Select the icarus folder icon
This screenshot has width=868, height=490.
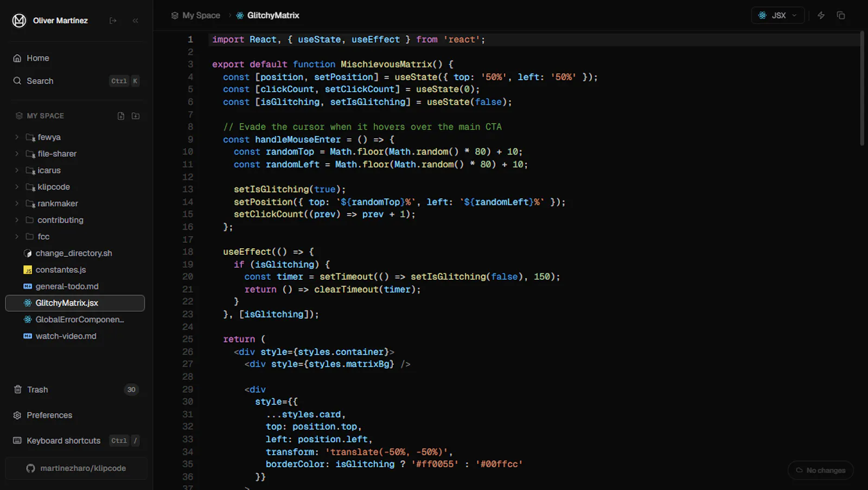point(30,170)
